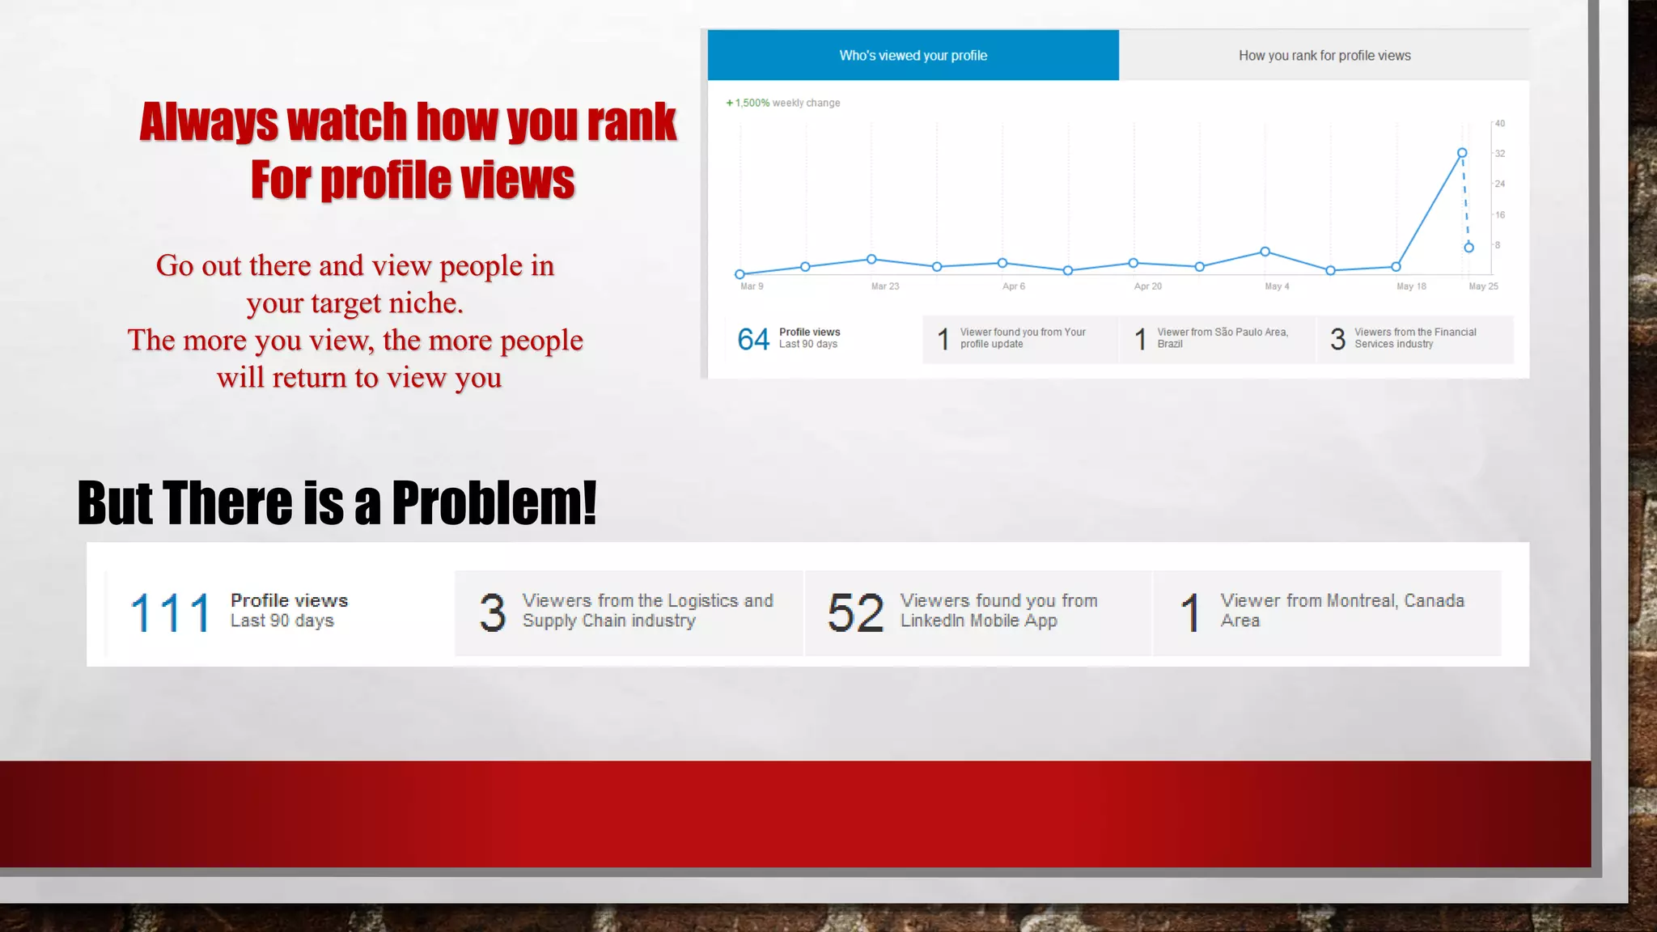1657x932 pixels.
Task: Click the +1,500% weekly change text
Action: click(x=783, y=103)
